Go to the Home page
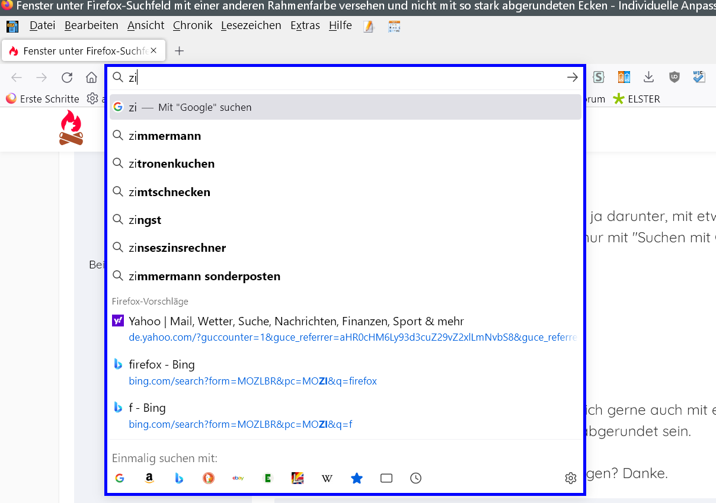This screenshot has width=716, height=503. [x=91, y=78]
